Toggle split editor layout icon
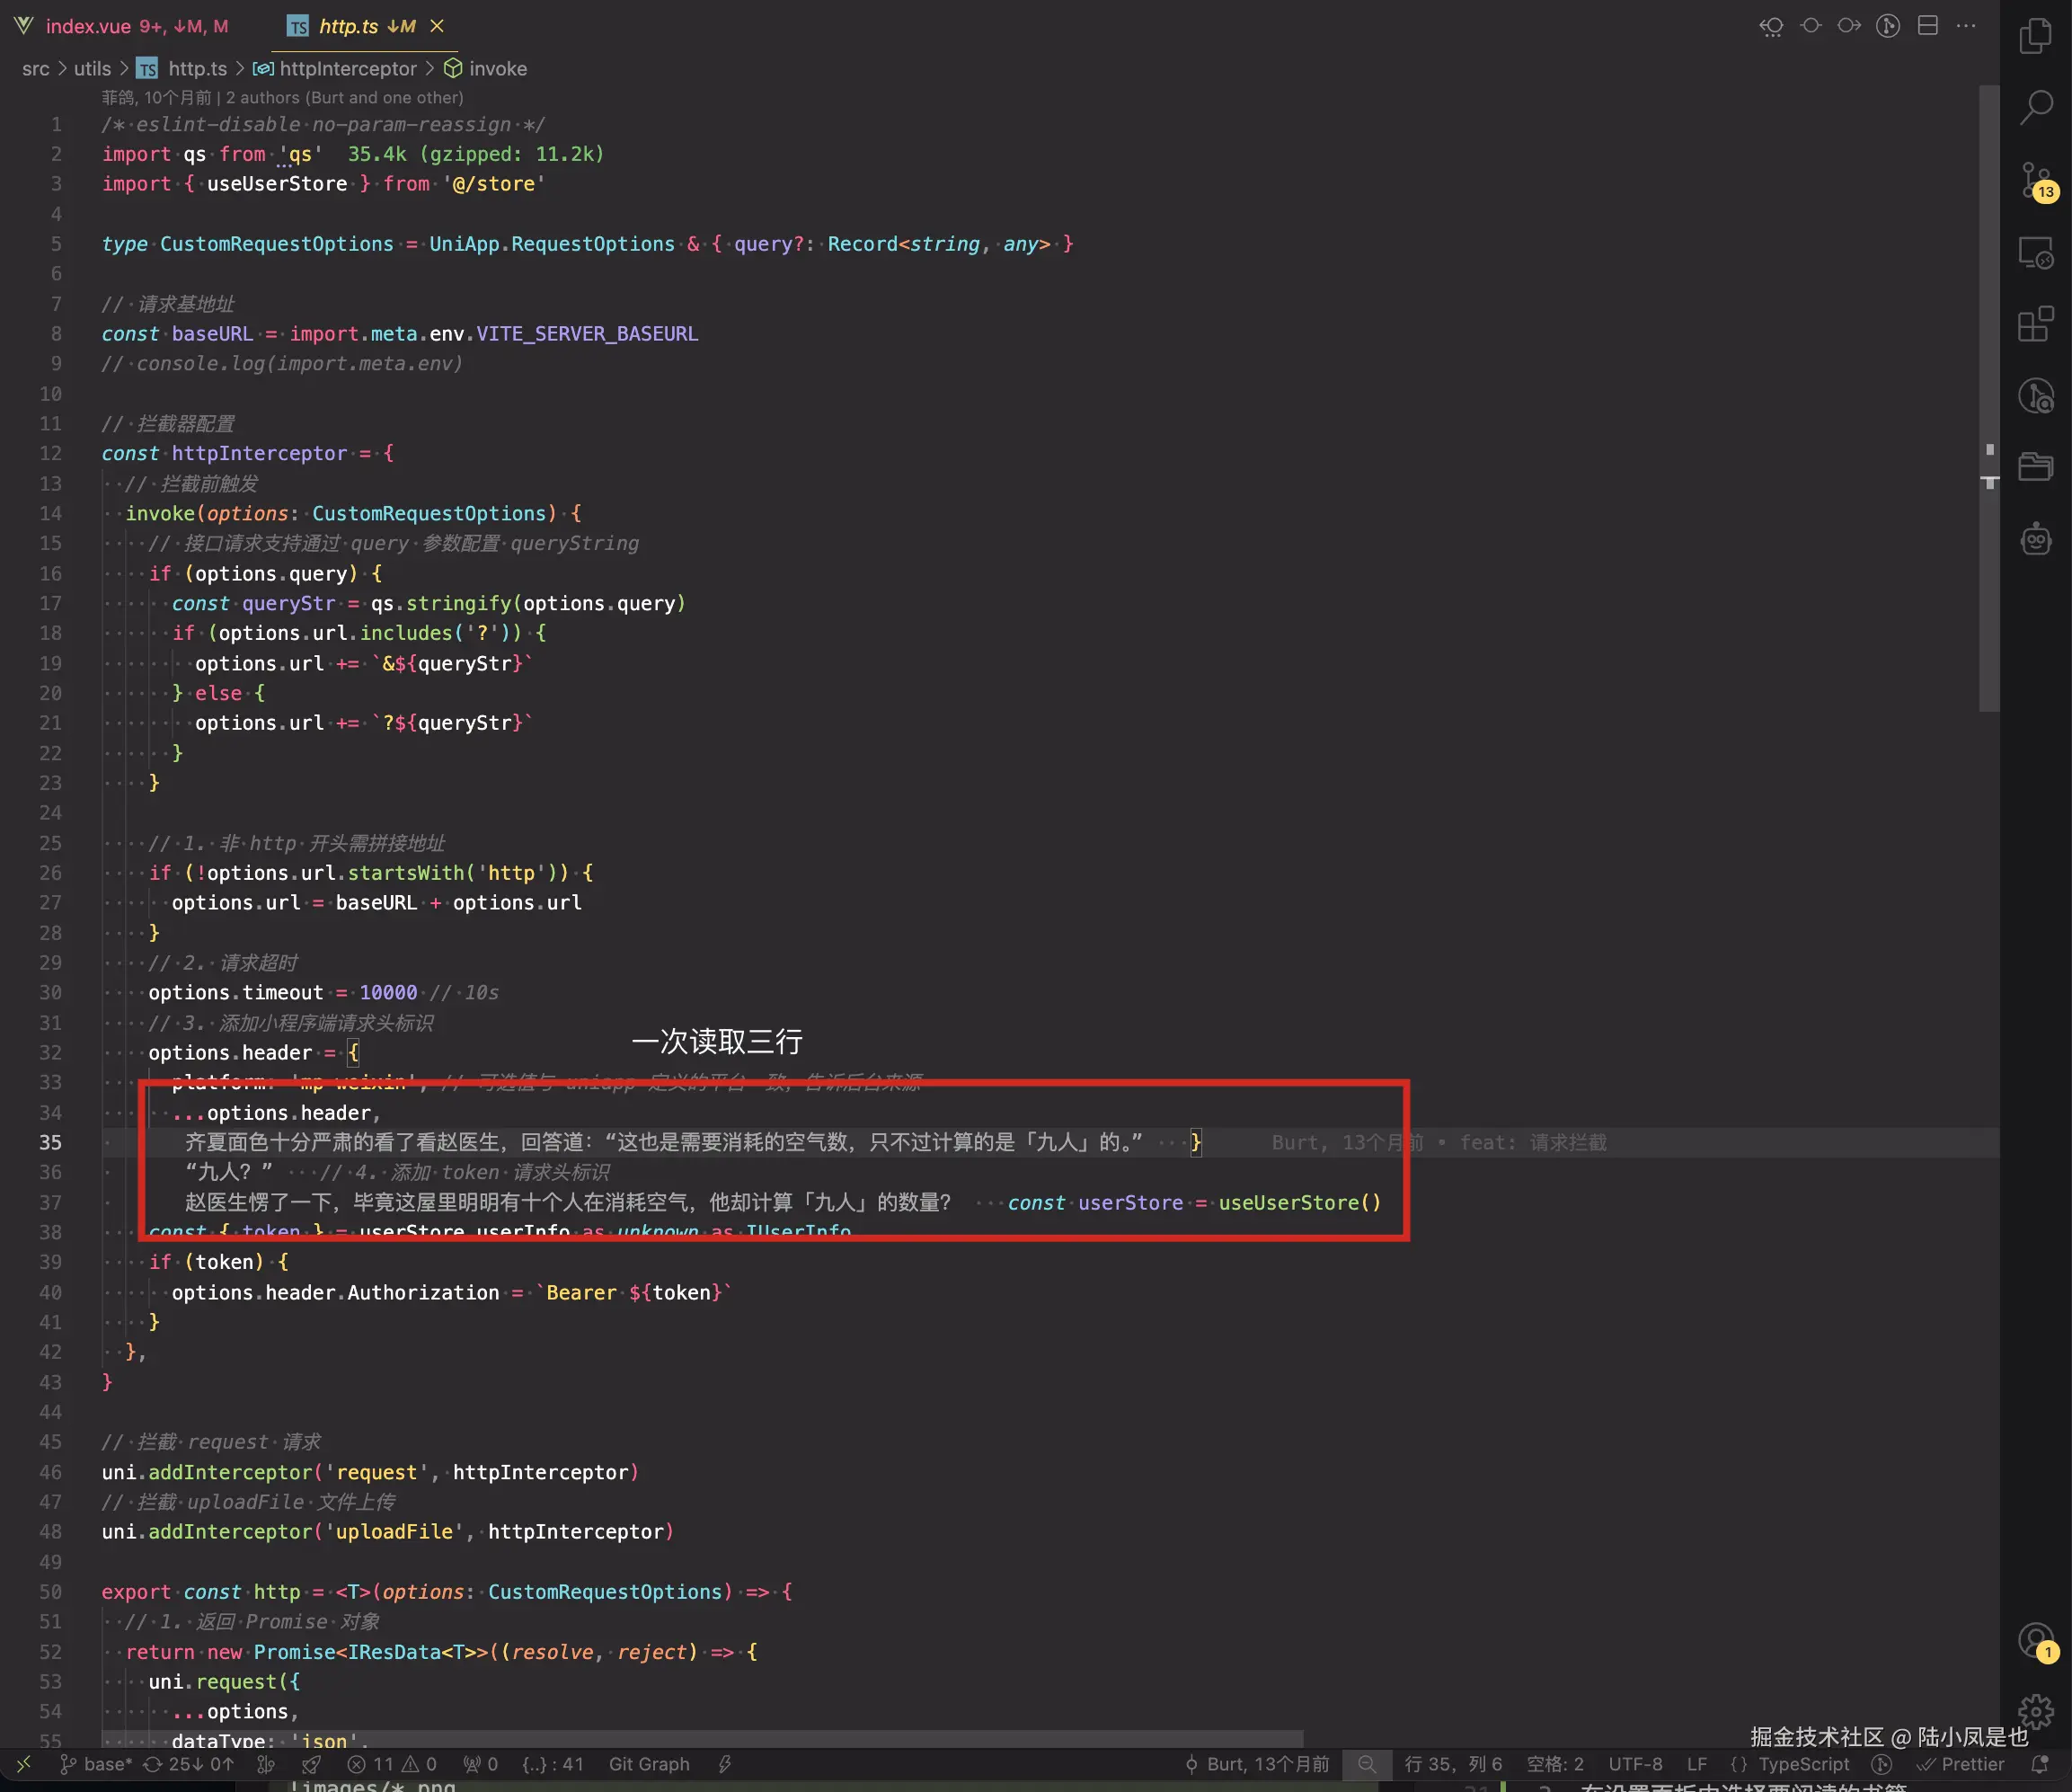The width and height of the screenshot is (2072, 1792). [1927, 26]
